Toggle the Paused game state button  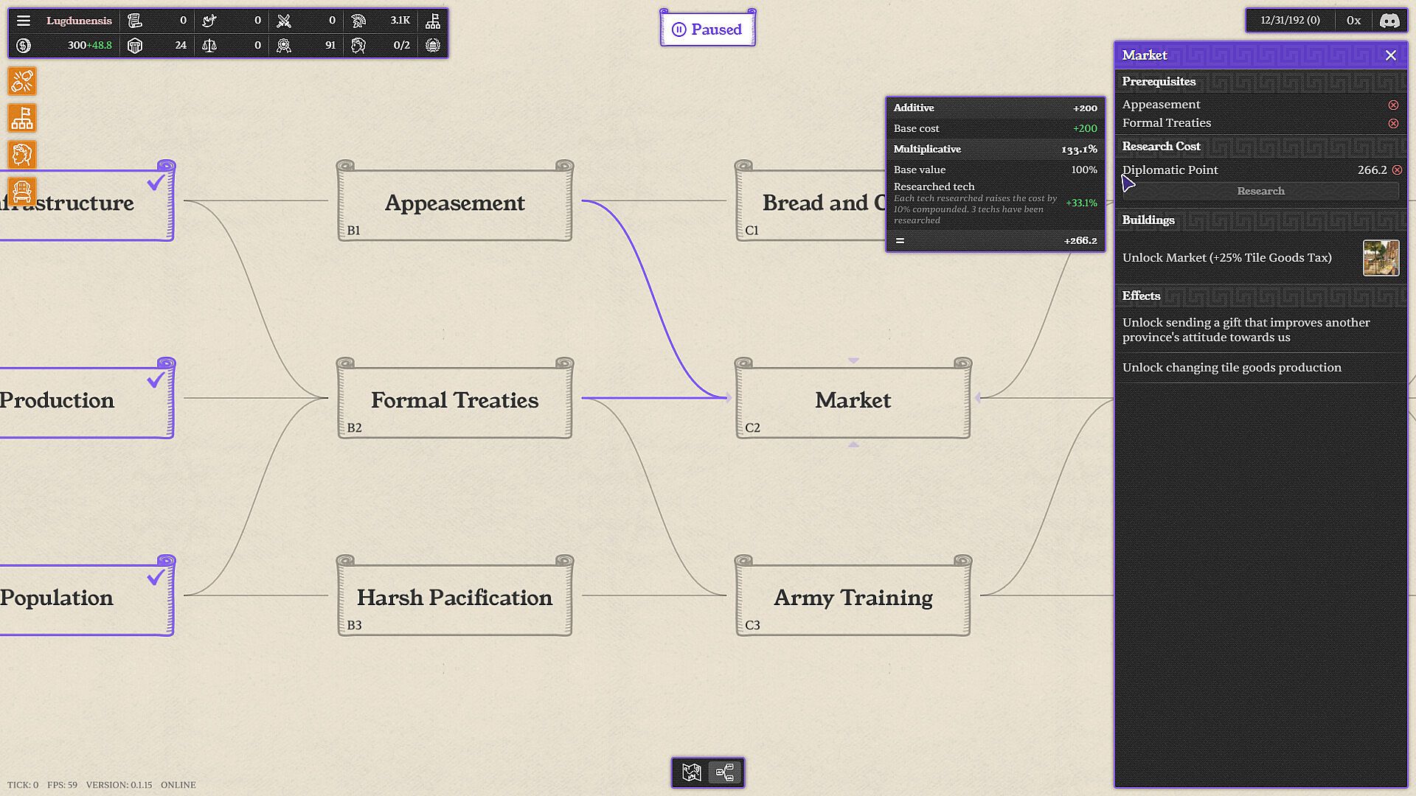tap(707, 29)
